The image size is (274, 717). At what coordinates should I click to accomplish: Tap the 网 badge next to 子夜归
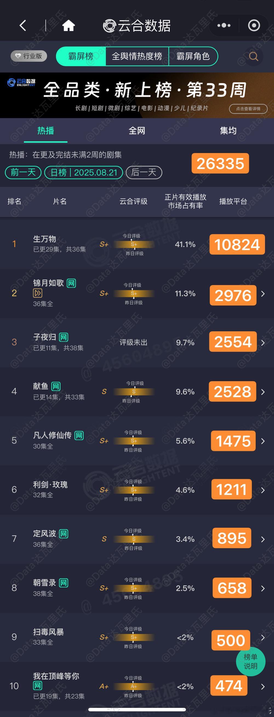tap(64, 337)
